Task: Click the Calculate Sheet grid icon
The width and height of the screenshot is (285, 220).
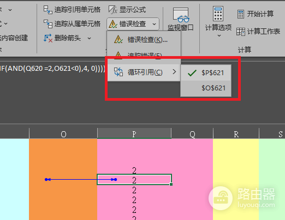Action: pyautogui.click(x=241, y=32)
